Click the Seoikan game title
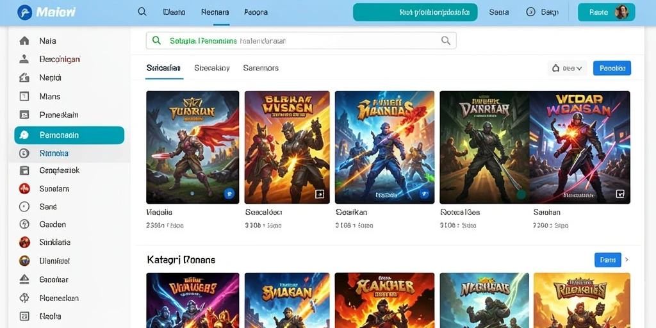Viewport: 656px width, 328px height. tap(351, 212)
